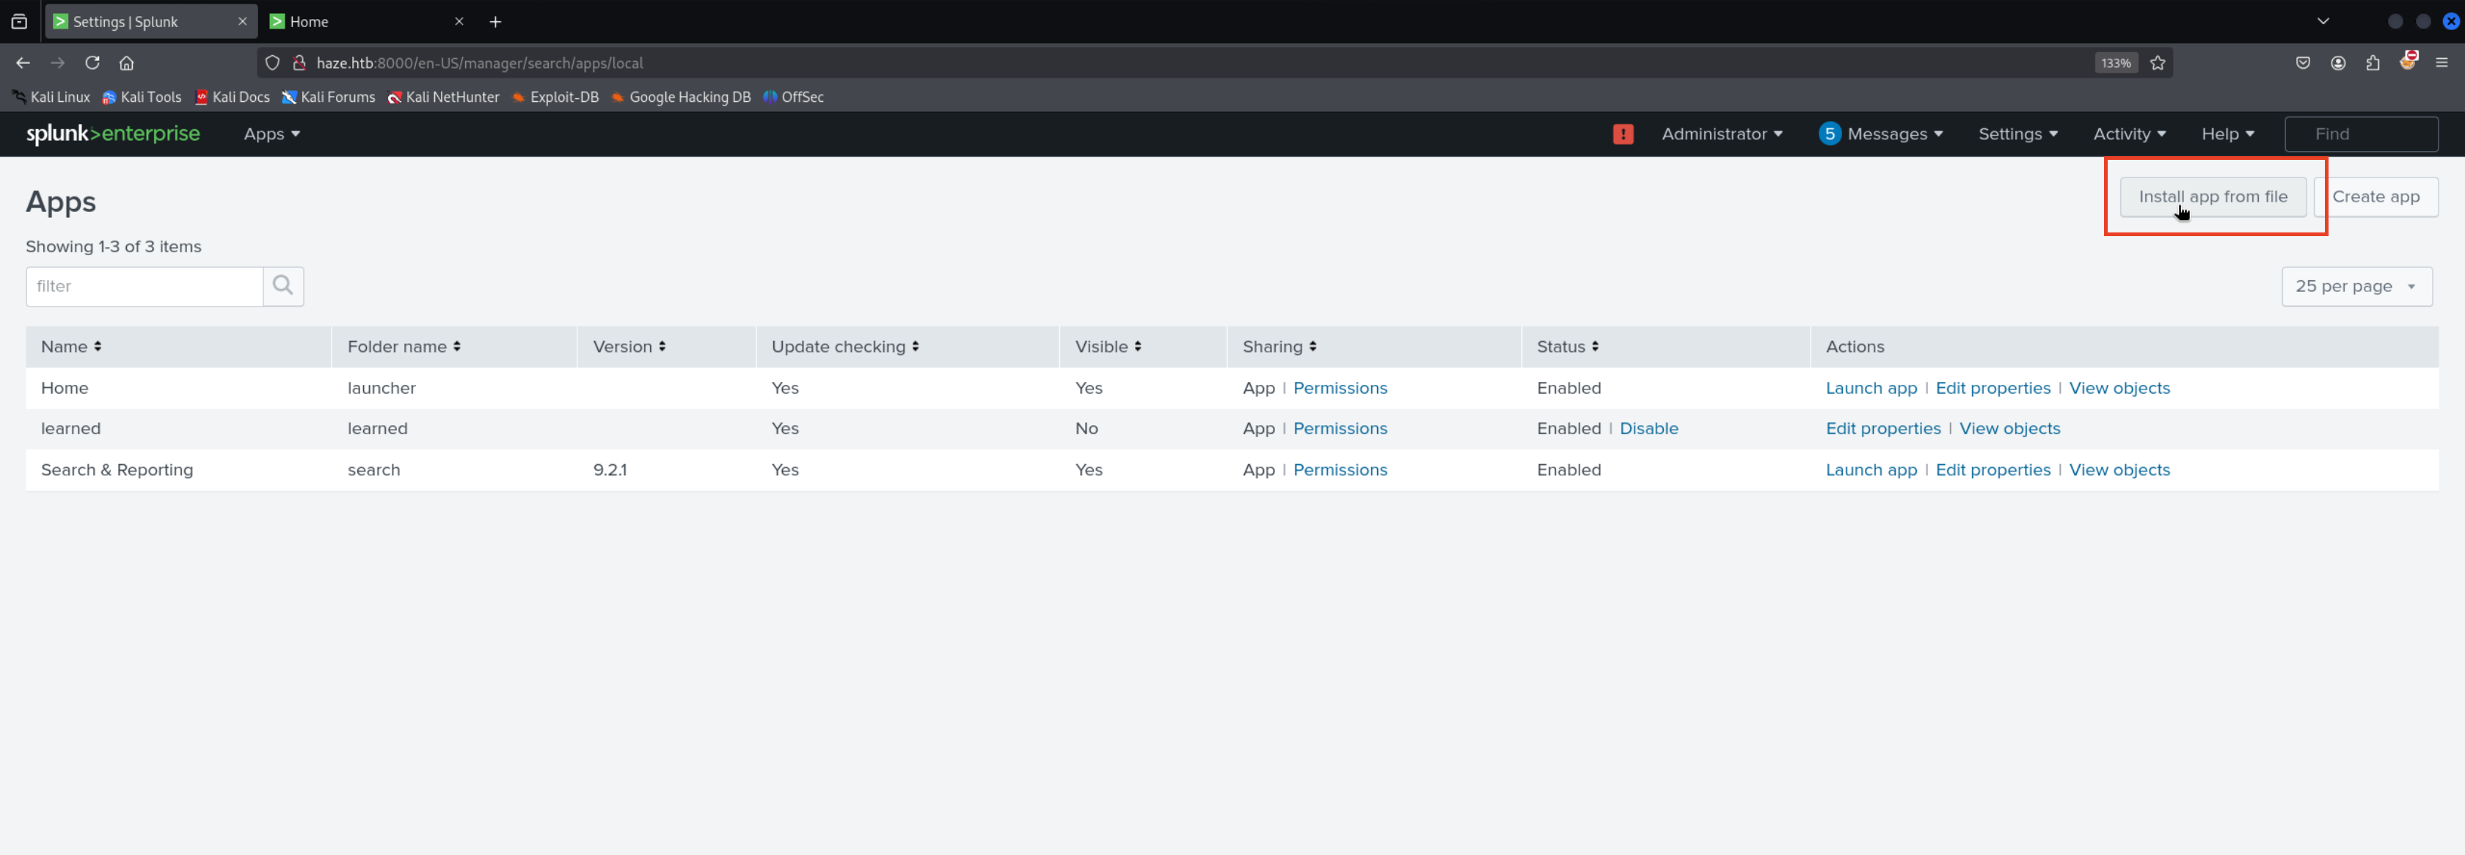Bookmark this page with star icon
This screenshot has height=855, width=2465.
tap(2158, 63)
